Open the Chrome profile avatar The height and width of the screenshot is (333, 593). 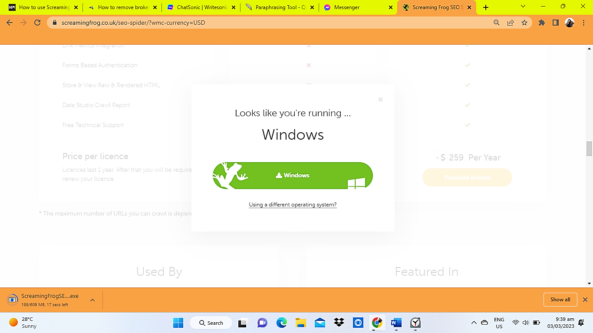570,23
